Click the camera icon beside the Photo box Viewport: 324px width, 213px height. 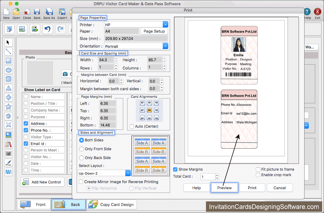(x=65, y=74)
